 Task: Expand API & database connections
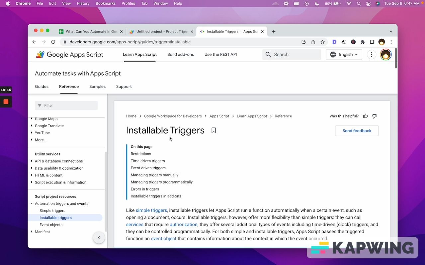coord(32,161)
